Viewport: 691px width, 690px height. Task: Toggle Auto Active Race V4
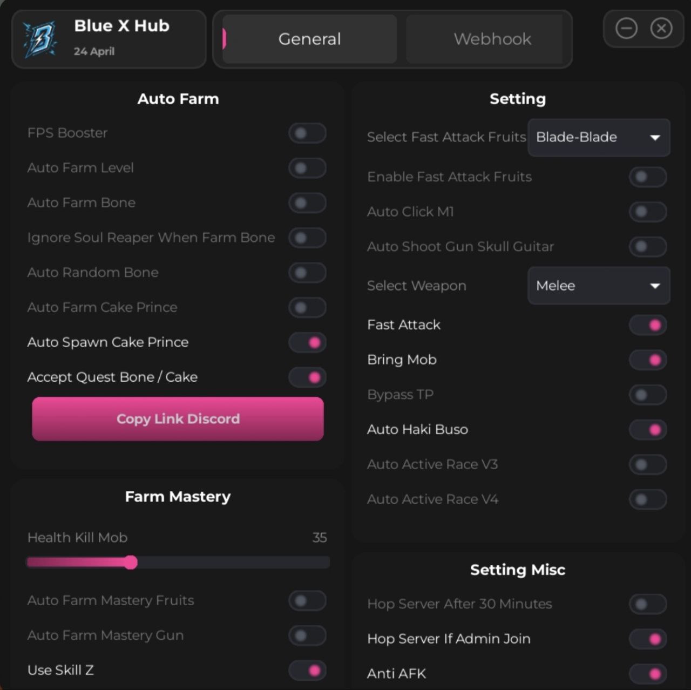coord(648,499)
